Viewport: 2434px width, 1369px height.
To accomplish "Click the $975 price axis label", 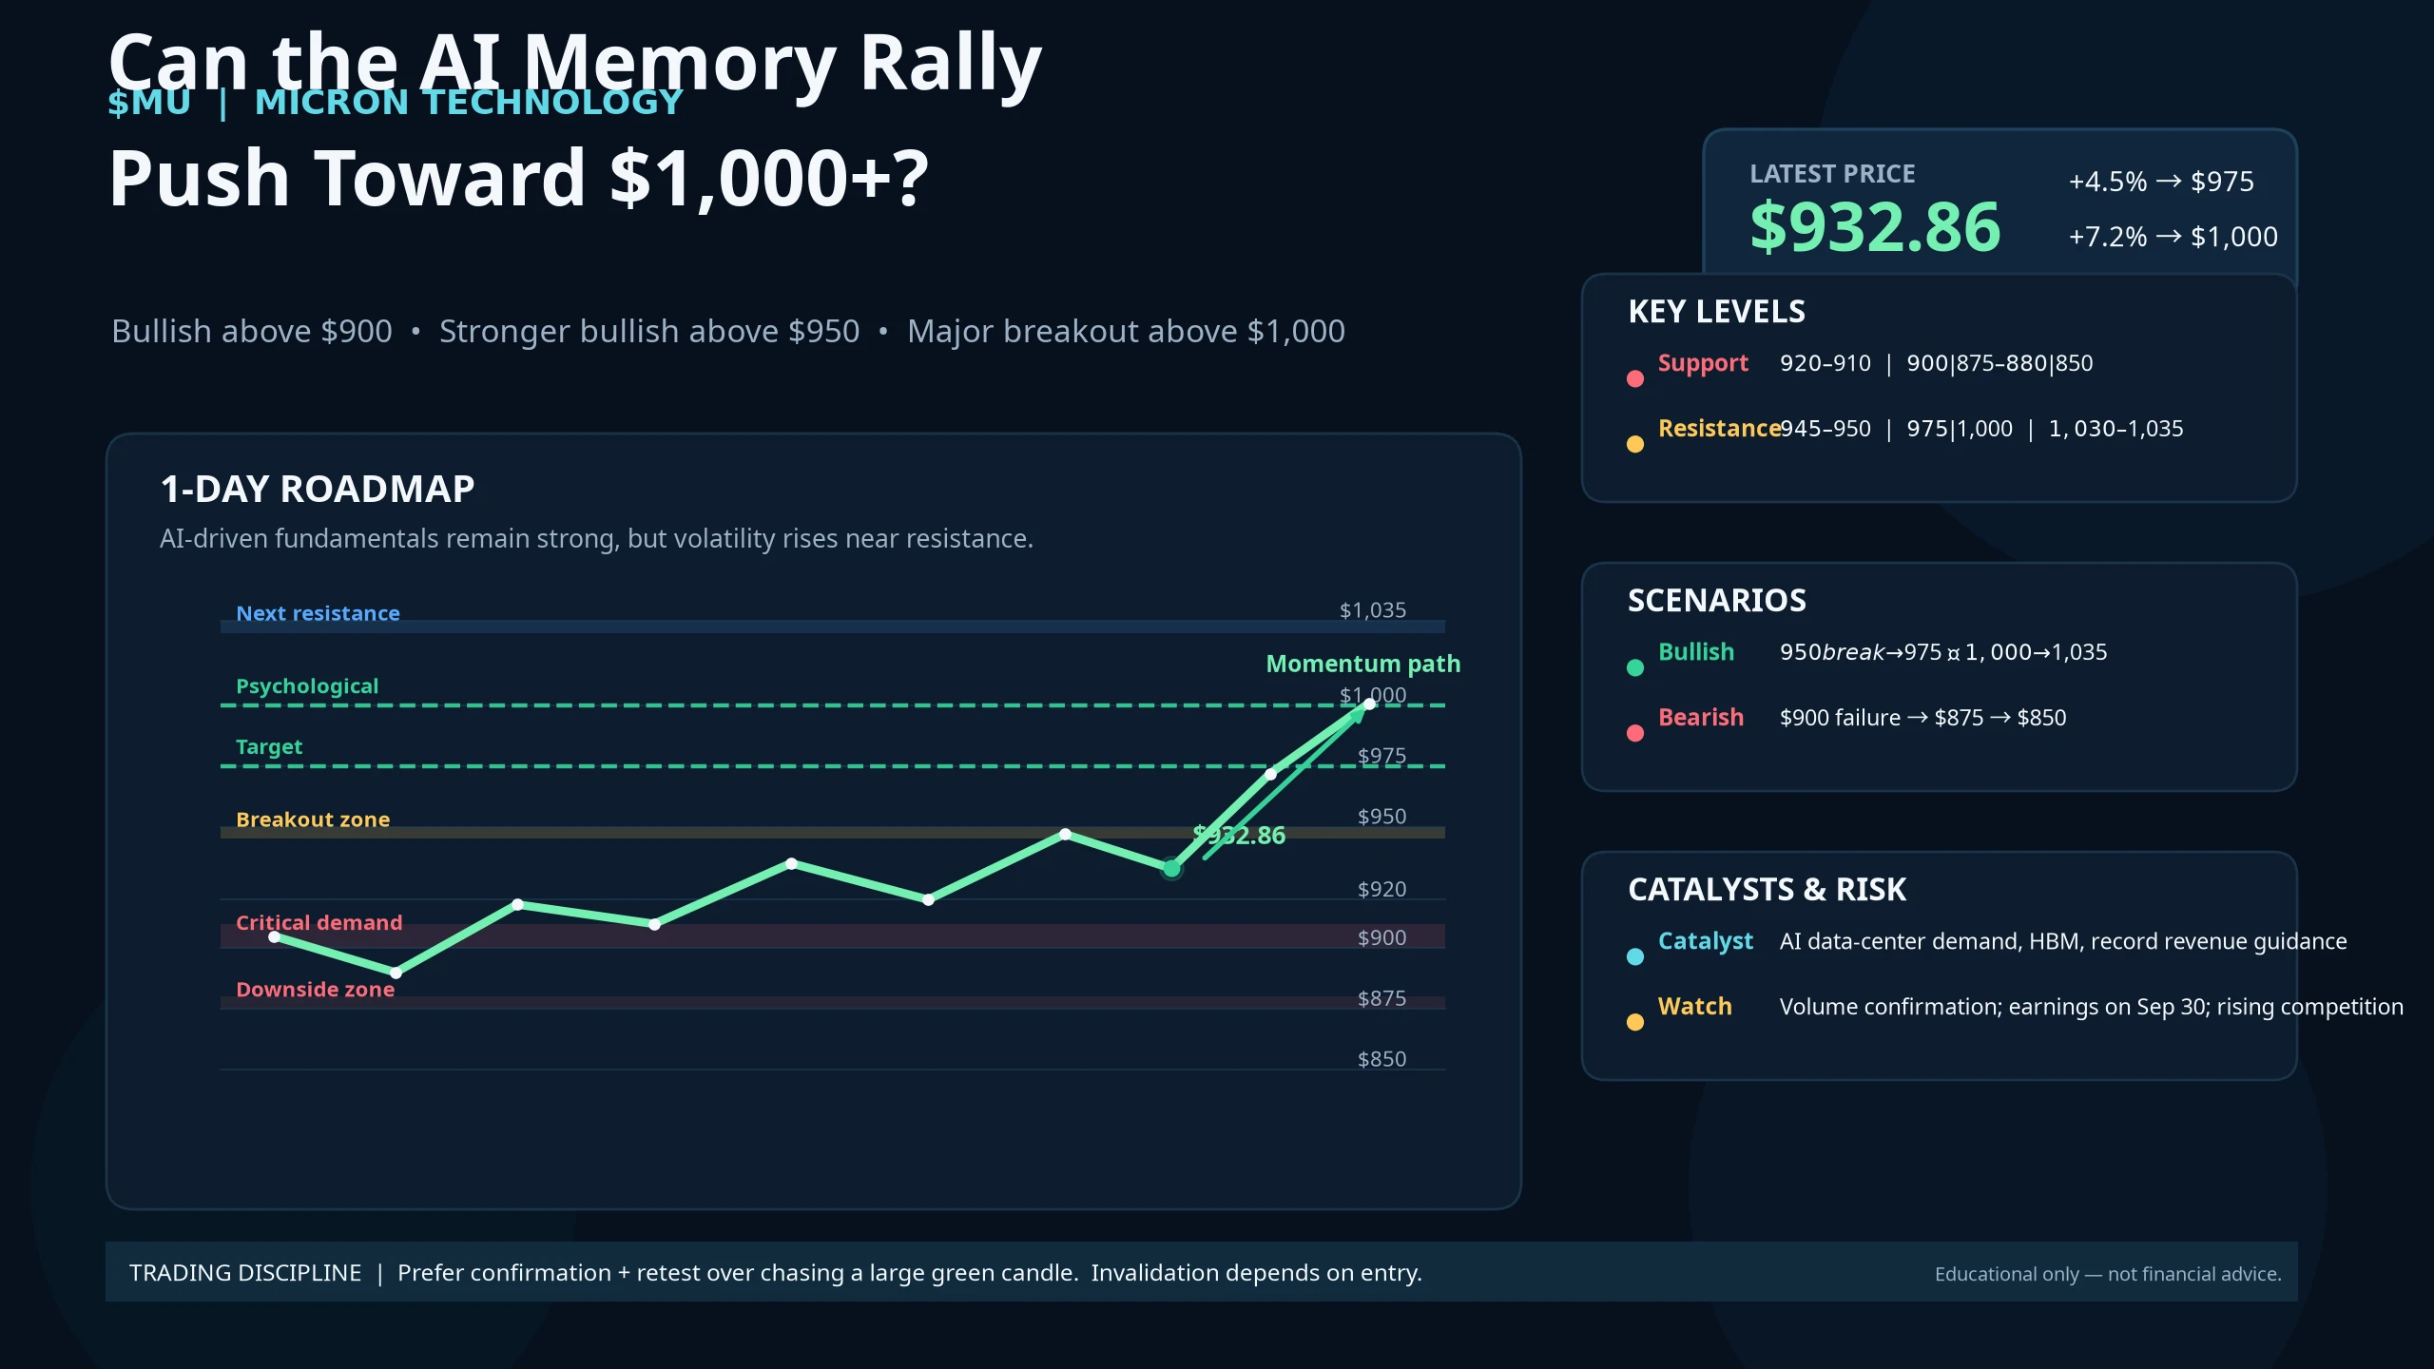I will click(x=1381, y=756).
